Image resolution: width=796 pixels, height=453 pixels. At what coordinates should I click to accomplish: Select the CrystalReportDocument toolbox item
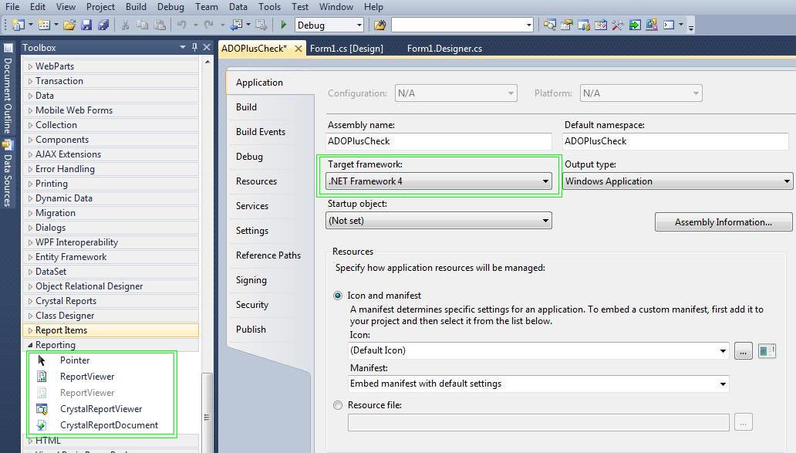[110, 425]
